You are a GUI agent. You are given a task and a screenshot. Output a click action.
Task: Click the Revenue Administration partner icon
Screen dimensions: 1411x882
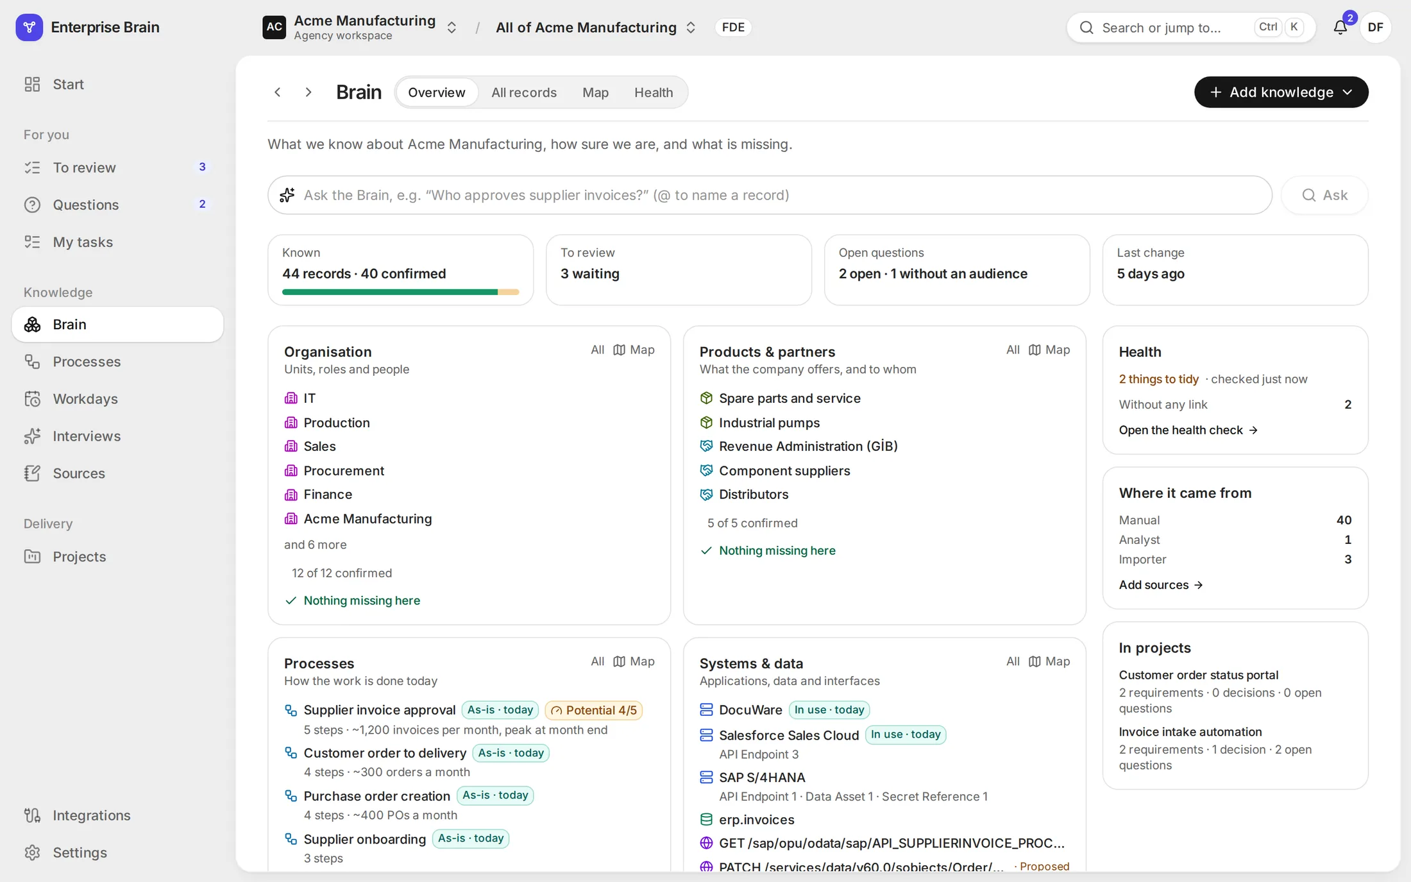click(x=706, y=446)
